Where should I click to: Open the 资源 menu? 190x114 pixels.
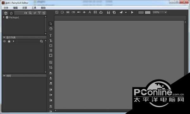click(25, 8)
